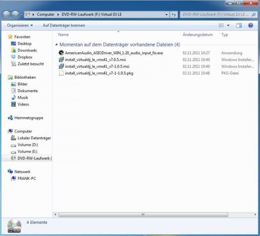Collapse the Momentan auf dem Datenträger group
Screen dimensions: 260x236
coord(56,44)
